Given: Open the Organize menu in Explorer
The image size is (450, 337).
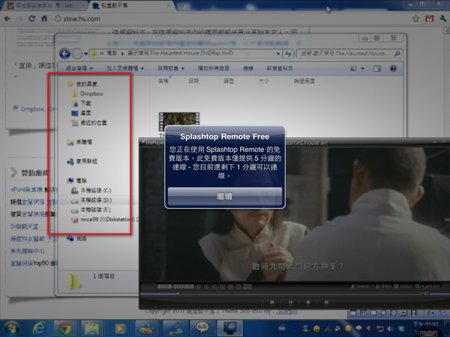Looking at the screenshot, I should click(79, 68).
